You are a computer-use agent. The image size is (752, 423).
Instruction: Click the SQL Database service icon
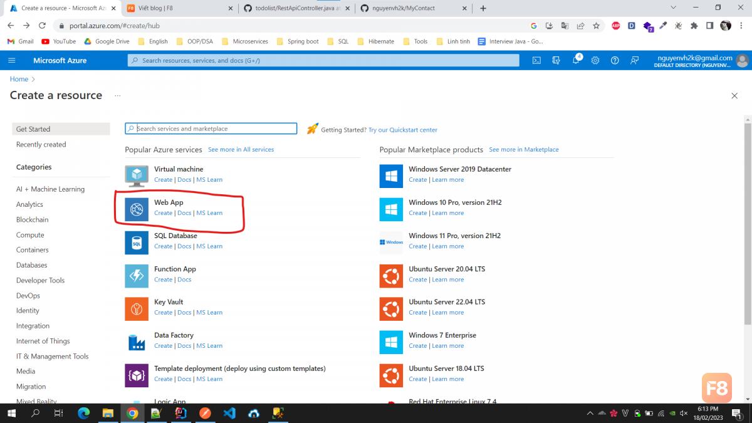click(x=137, y=243)
